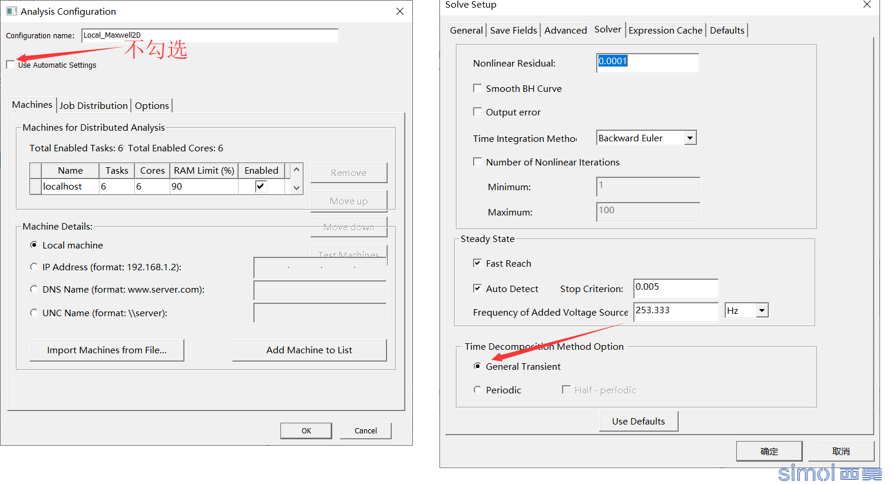Click the Move up button

(x=349, y=201)
